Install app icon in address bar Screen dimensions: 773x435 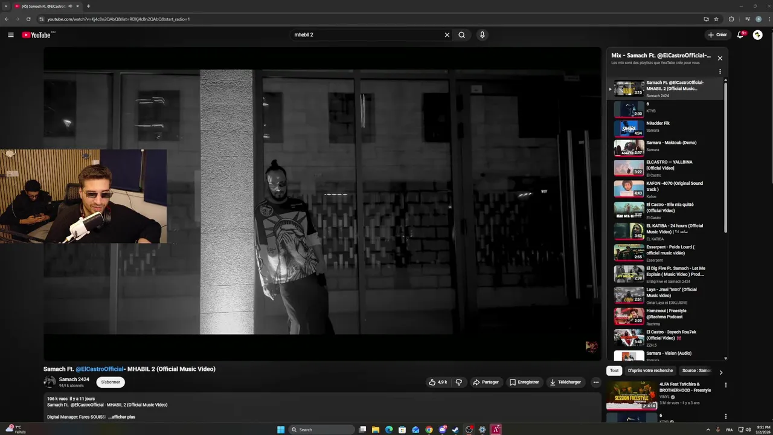706,19
